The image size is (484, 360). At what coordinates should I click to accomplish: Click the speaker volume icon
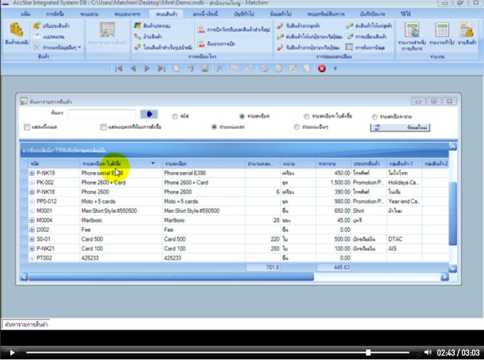(427, 352)
